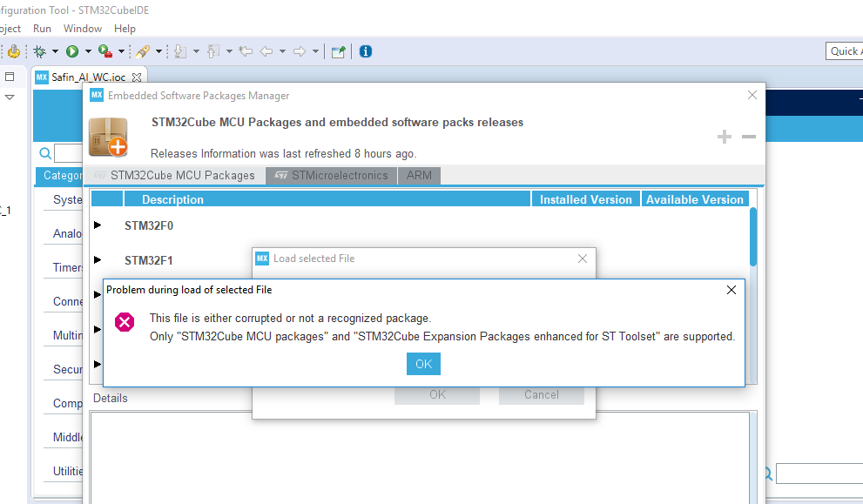Close the Load selected File dialog

[583, 259]
